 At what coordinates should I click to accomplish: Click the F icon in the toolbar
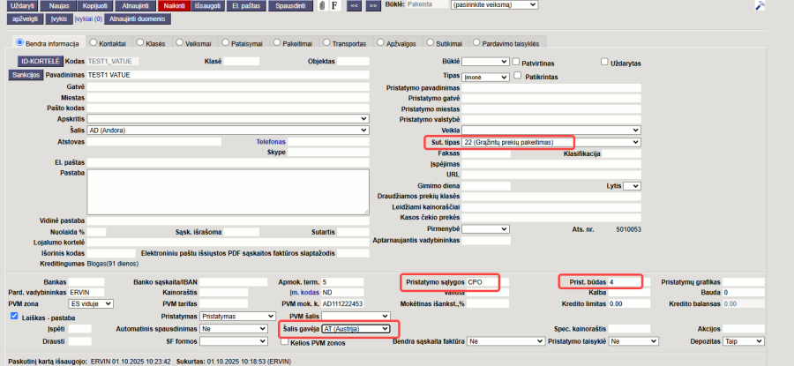(x=334, y=5)
